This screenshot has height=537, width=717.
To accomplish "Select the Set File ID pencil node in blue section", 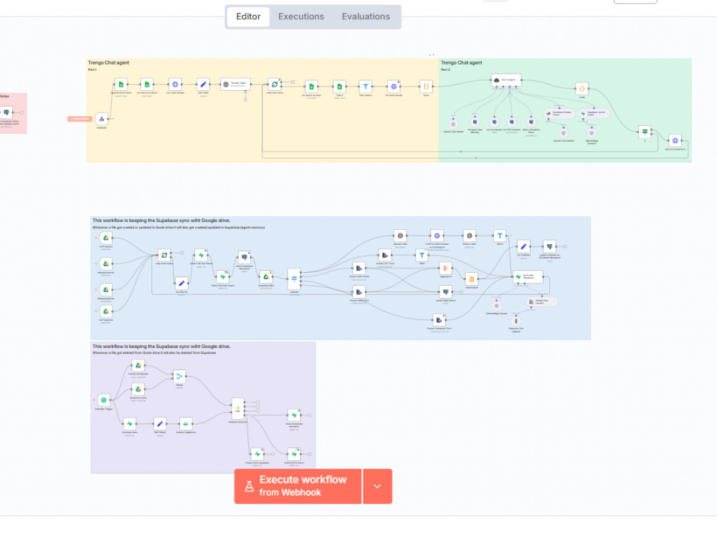I will coord(181,284).
